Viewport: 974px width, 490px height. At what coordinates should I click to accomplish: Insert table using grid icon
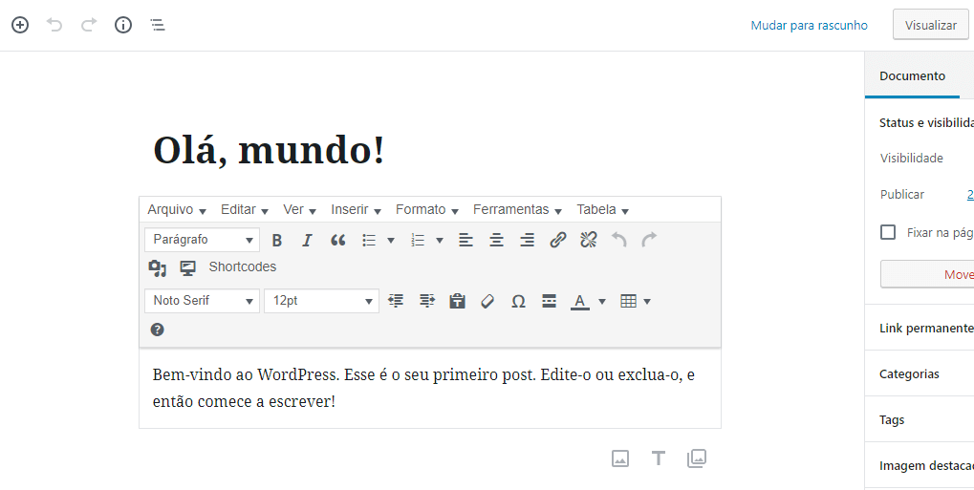629,301
